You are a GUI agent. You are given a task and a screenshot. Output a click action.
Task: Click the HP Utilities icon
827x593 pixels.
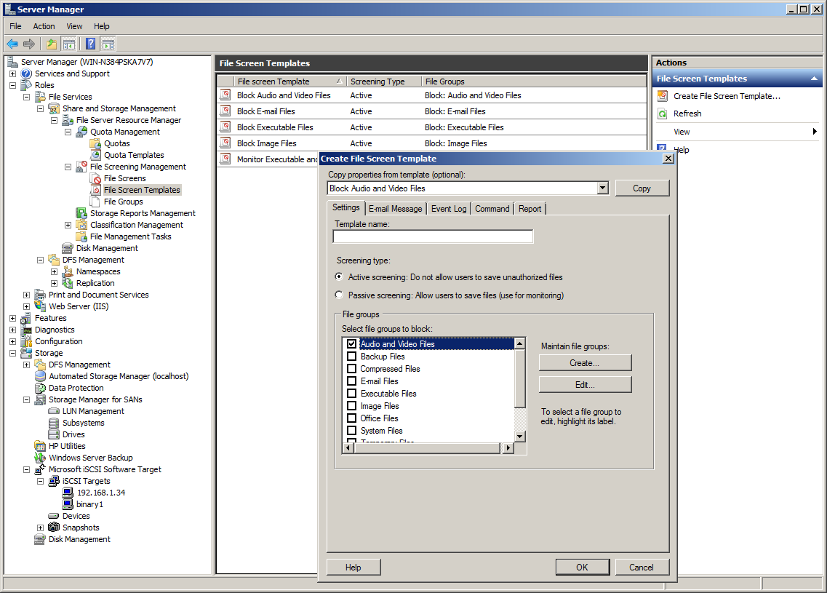(40, 446)
